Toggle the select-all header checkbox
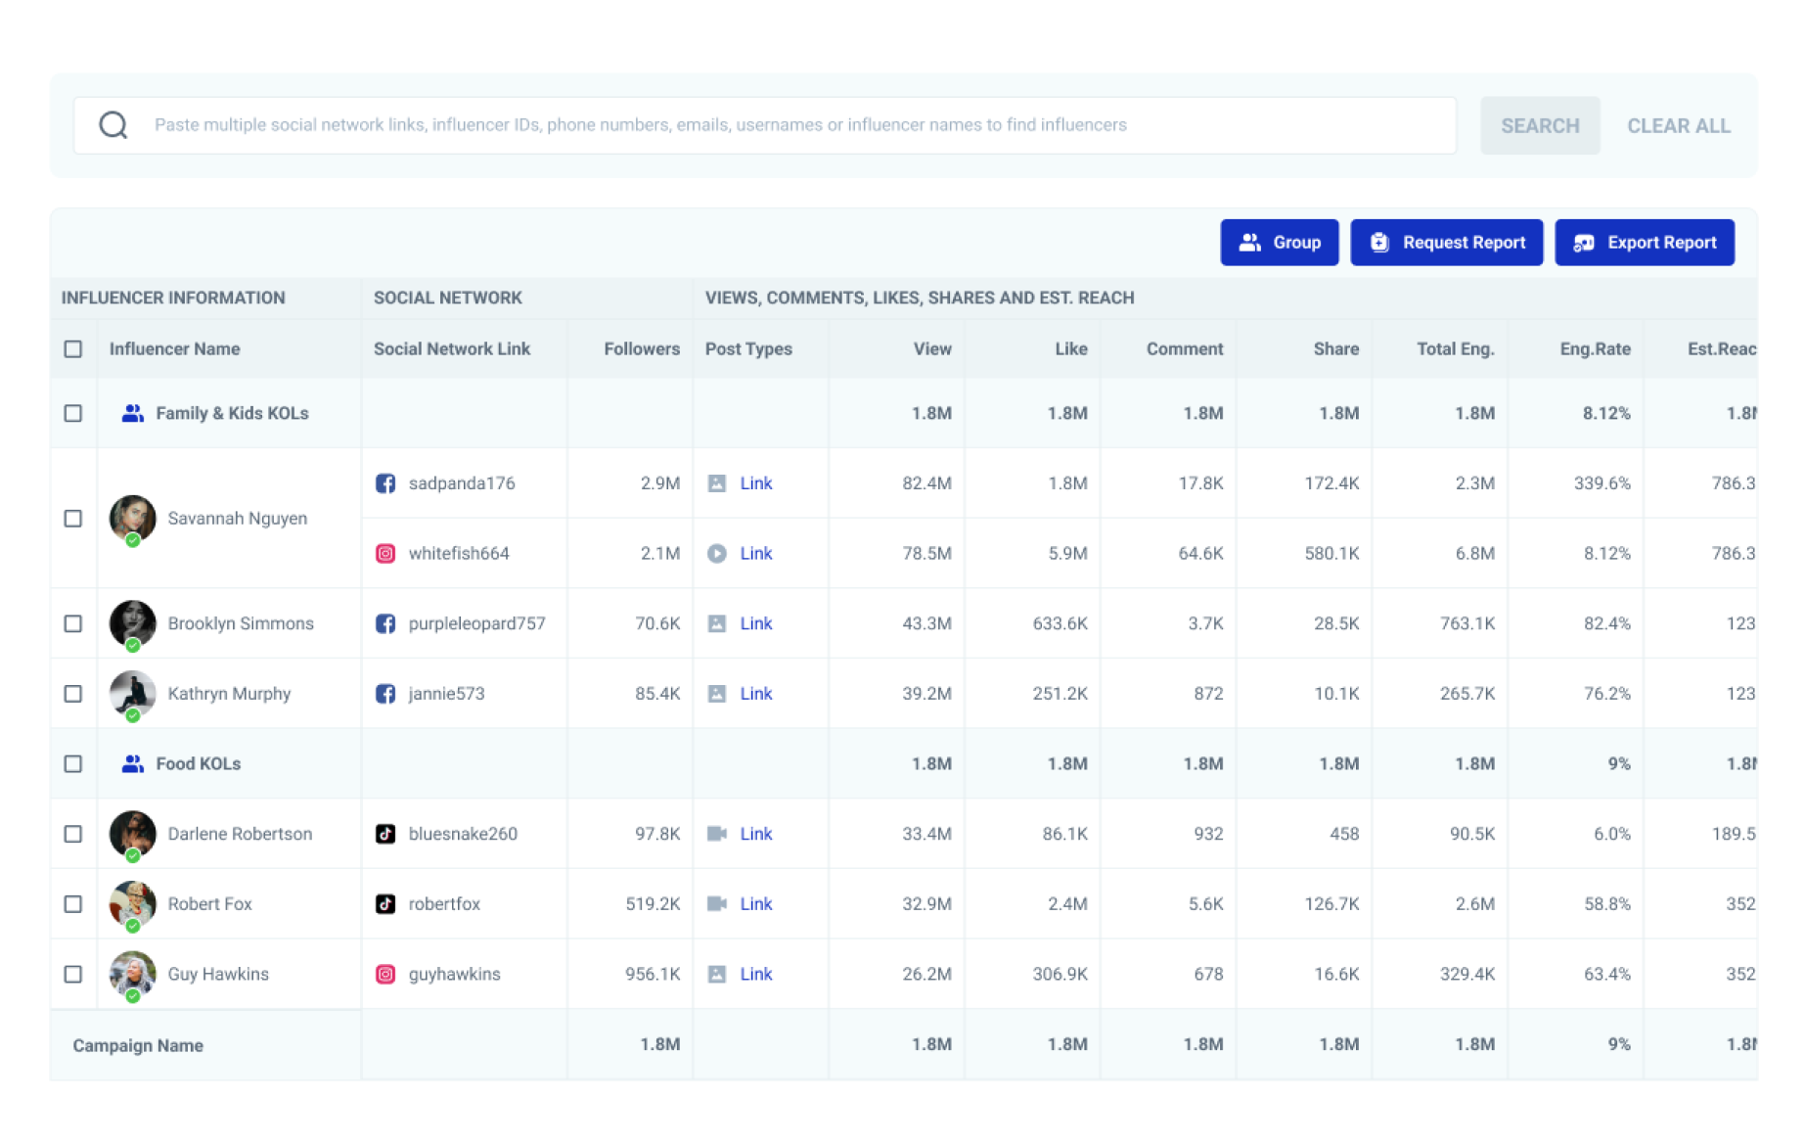This screenshot has width=1805, height=1145. 73,349
